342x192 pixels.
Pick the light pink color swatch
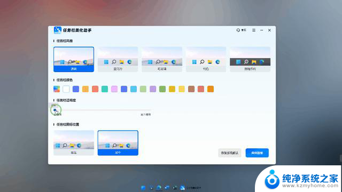tap(114, 89)
